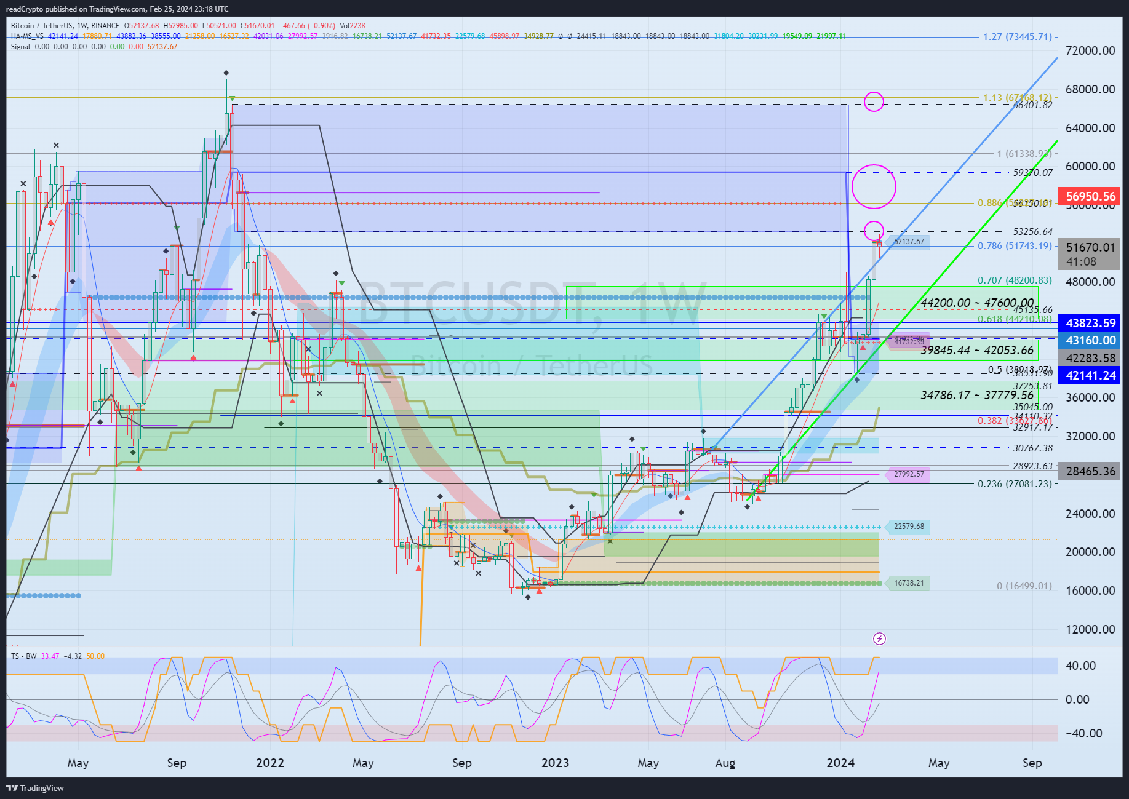
Task: Select the Signal indicator legend name
Action: pos(20,47)
